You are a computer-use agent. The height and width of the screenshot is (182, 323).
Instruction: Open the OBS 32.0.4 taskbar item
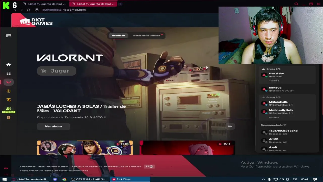(90, 179)
